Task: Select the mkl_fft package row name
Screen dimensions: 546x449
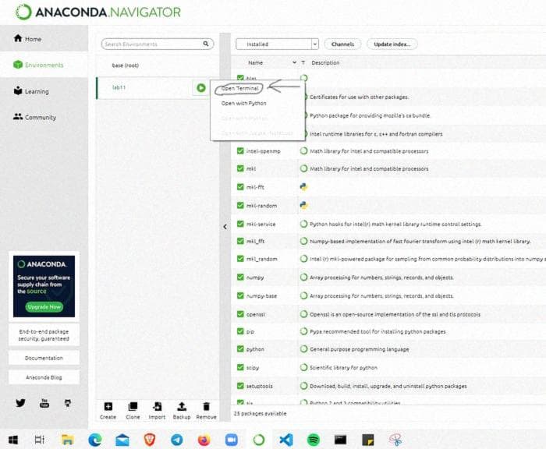Action: click(255, 241)
